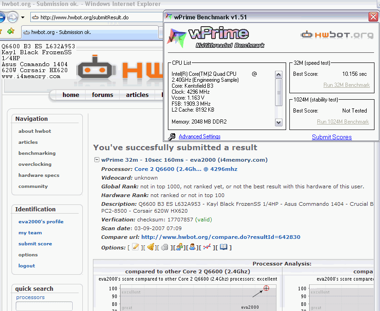
Task: Click CPU List scroll down arrow
Action: (x=279, y=123)
